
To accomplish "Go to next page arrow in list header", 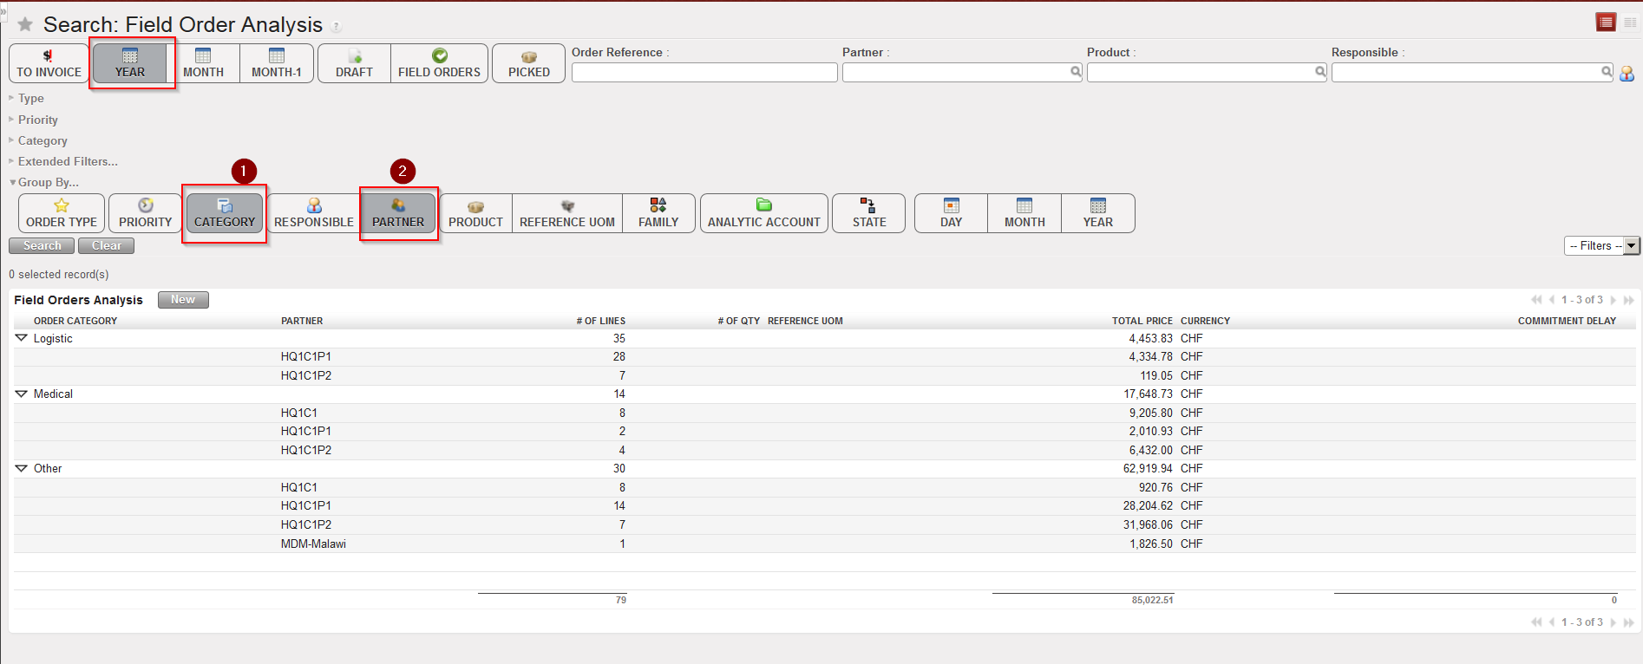I will pos(1614,300).
